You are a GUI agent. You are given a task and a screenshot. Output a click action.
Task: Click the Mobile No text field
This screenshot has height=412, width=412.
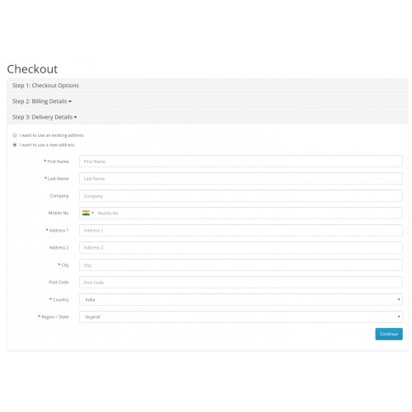[249, 213]
